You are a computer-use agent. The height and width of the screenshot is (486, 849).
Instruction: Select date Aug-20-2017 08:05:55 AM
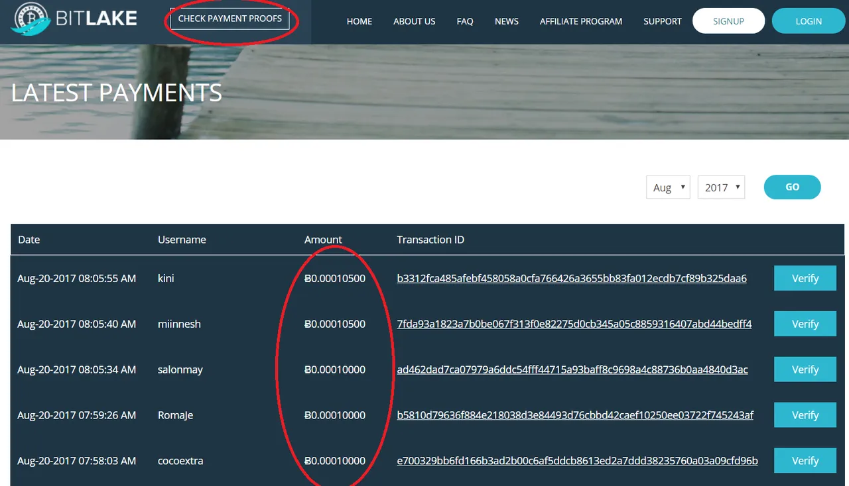77,278
